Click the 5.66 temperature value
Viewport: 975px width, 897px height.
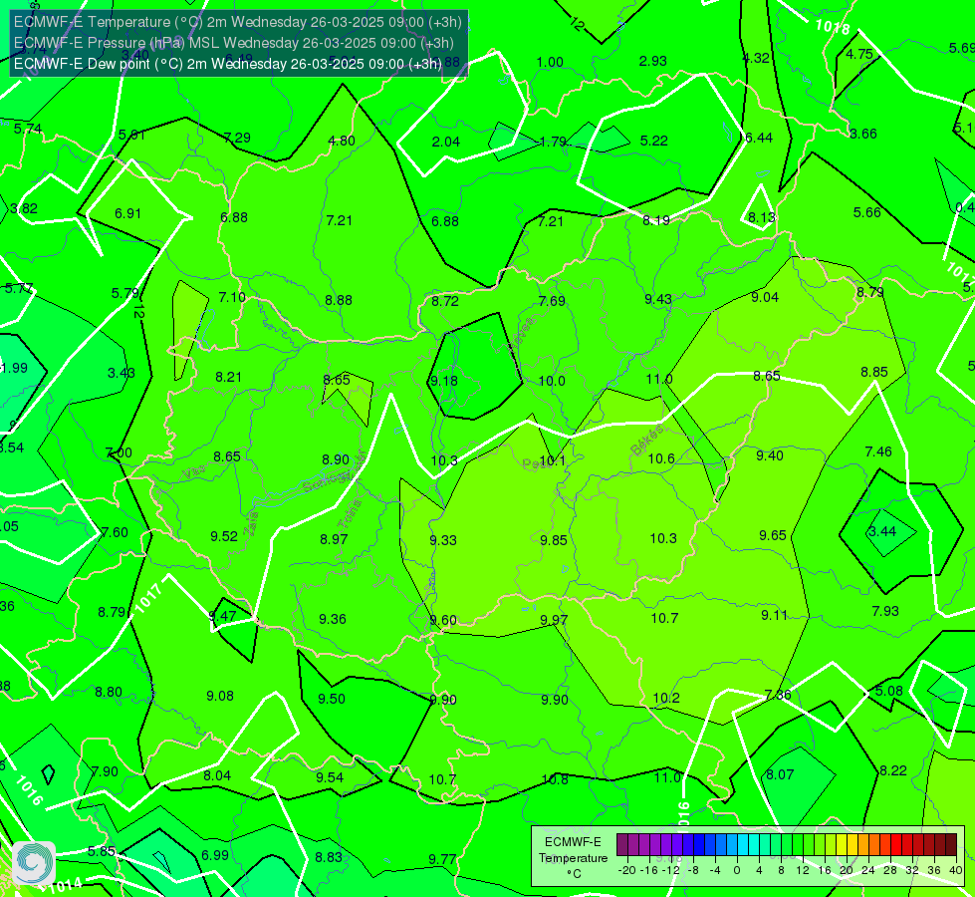pyautogui.click(x=866, y=213)
